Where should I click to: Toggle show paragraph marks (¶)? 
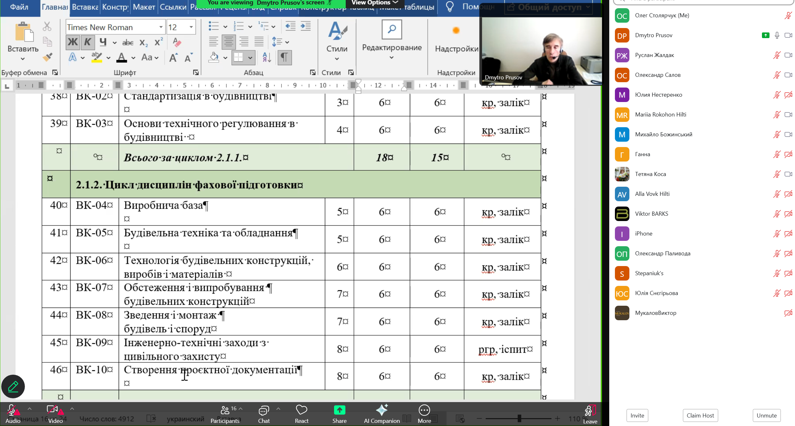click(x=284, y=57)
